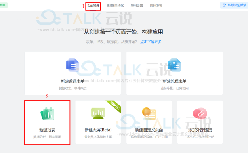Image resolution: width=248 pixels, height=153 pixels.
Task: Click the feedback edit icon beside 新版体验反馈
Action: (224, 5)
